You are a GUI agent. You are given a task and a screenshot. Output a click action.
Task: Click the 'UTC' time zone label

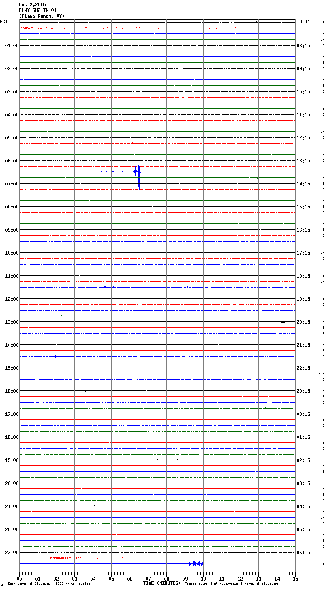pyautogui.click(x=305, y=22)
